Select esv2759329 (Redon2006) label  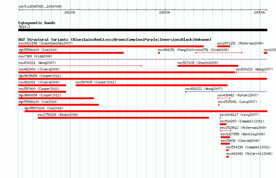[x=58, y=115]
